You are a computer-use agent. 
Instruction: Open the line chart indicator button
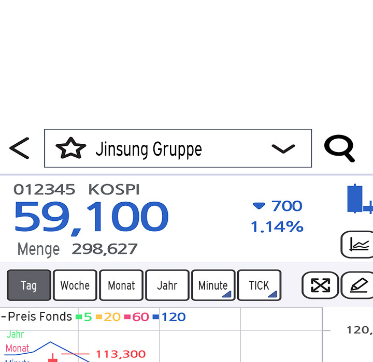click(357, 245)
